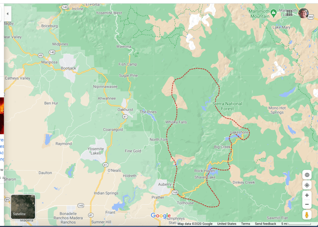Image resolution: width=318 pixels, height=227 pixels.
Task: Click the Mammoth Mountain ski marker icon
Action: point(273,13)
